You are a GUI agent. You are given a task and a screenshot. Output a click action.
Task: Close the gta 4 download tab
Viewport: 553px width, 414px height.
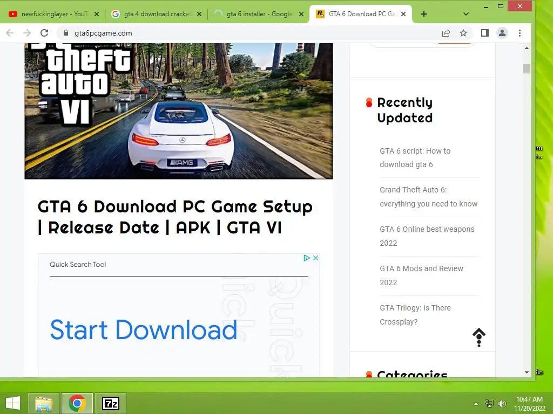pyautogui.click(x=199, y=14)
